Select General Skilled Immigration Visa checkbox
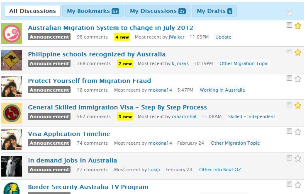Viewport: 307px width, 194px height. tap(289, 104)
